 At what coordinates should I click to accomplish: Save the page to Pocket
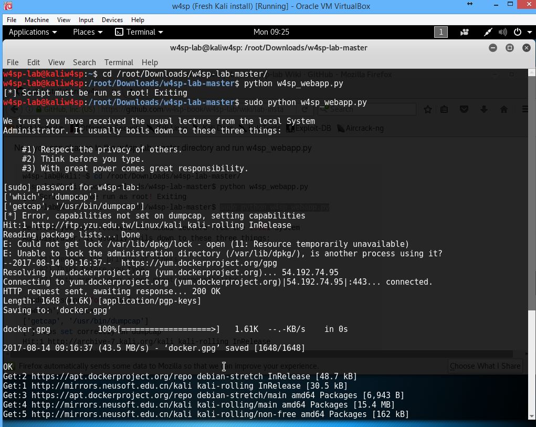pyautogui.click(x=464, y=109)
